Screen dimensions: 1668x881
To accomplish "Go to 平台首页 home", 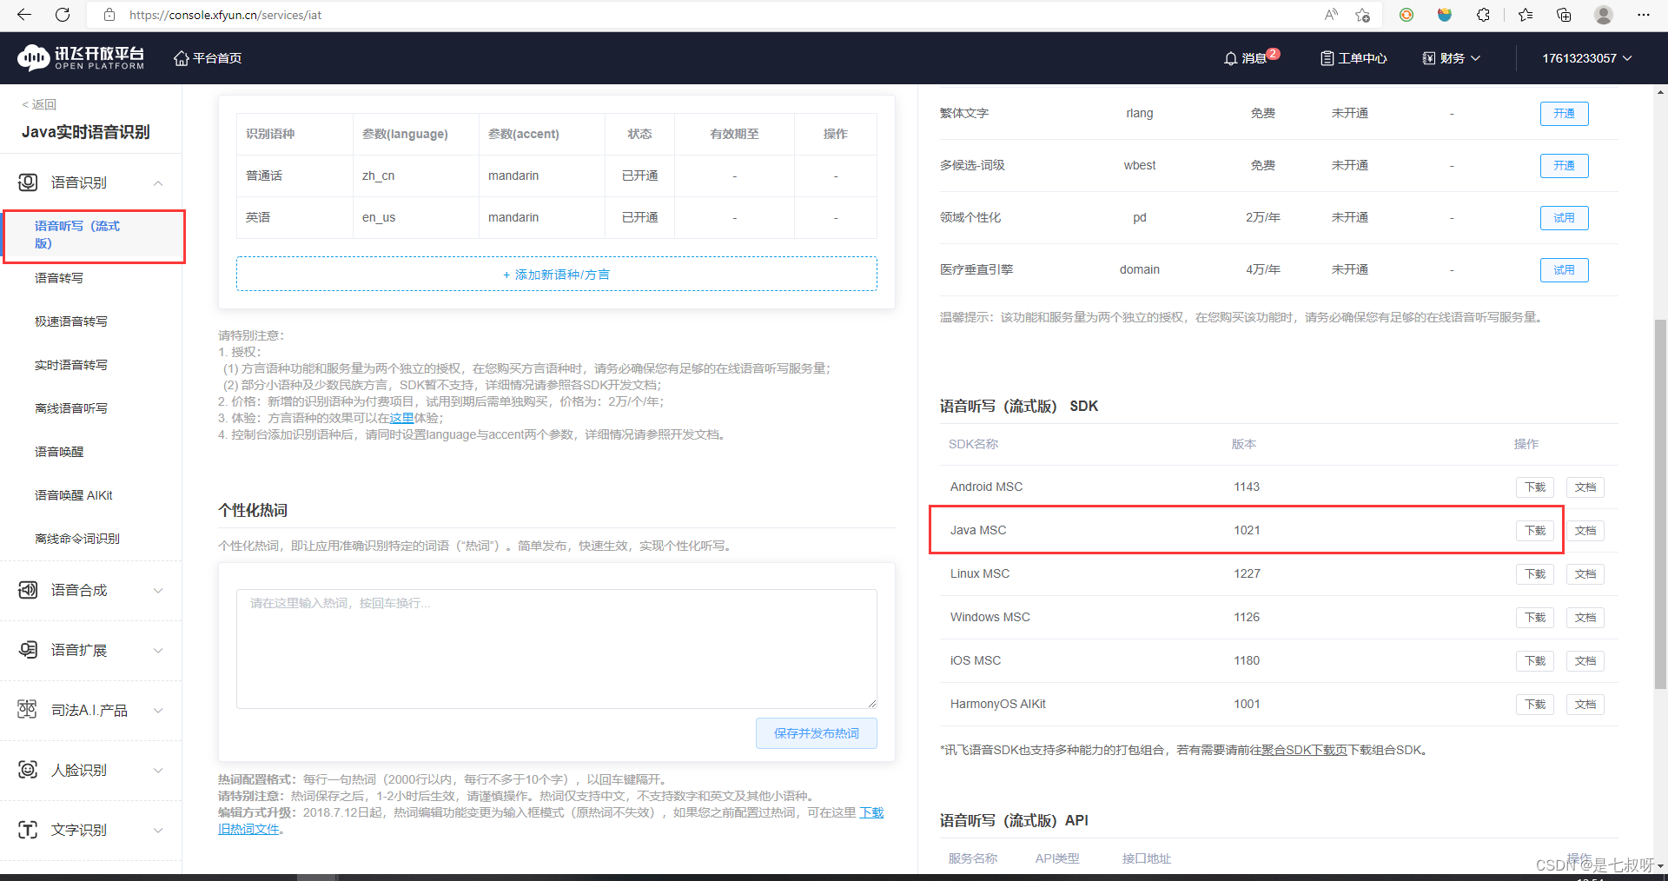I will [208, 58].
